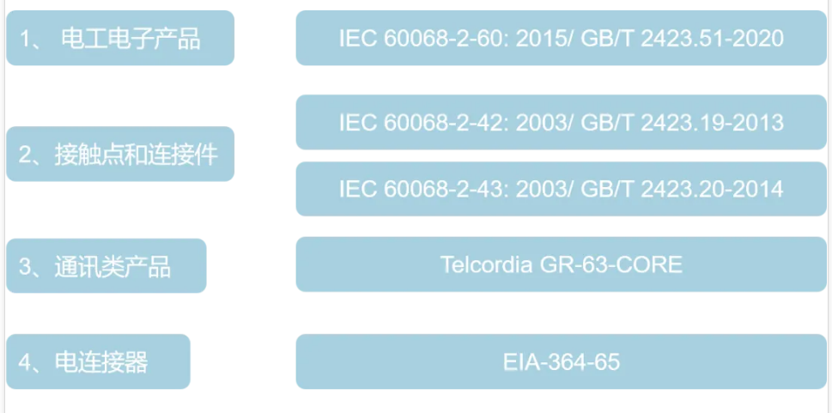
Task: Click the 电工电子产品 category box
Action: [120, 38]
